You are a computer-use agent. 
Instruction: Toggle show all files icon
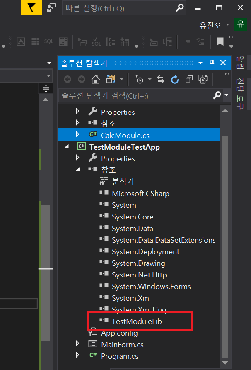[x=203, y=79]
